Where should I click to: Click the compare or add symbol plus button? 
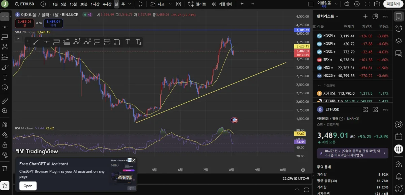pyautogui.click(x=43, y=4)
